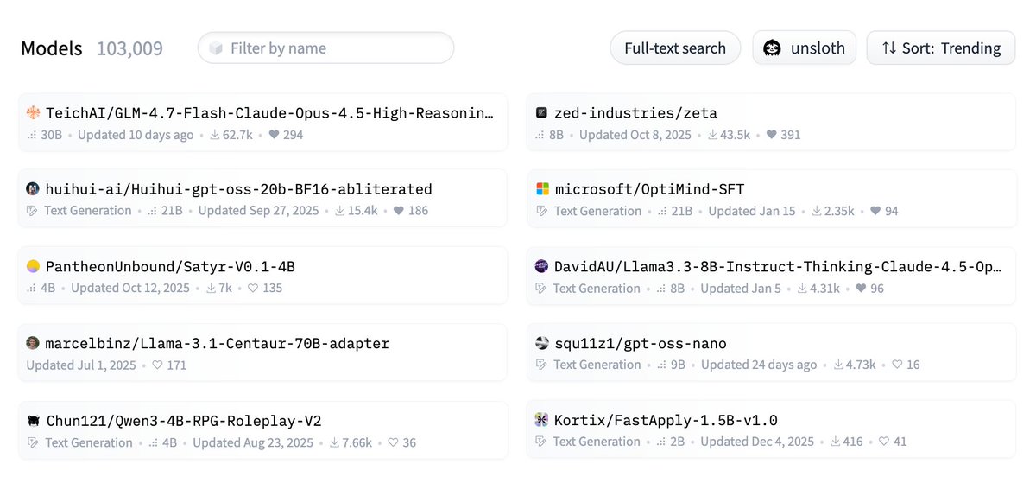Click the DavidAU purple avatar
Viewport: 1036px width, 502px height.
[542, 266]
